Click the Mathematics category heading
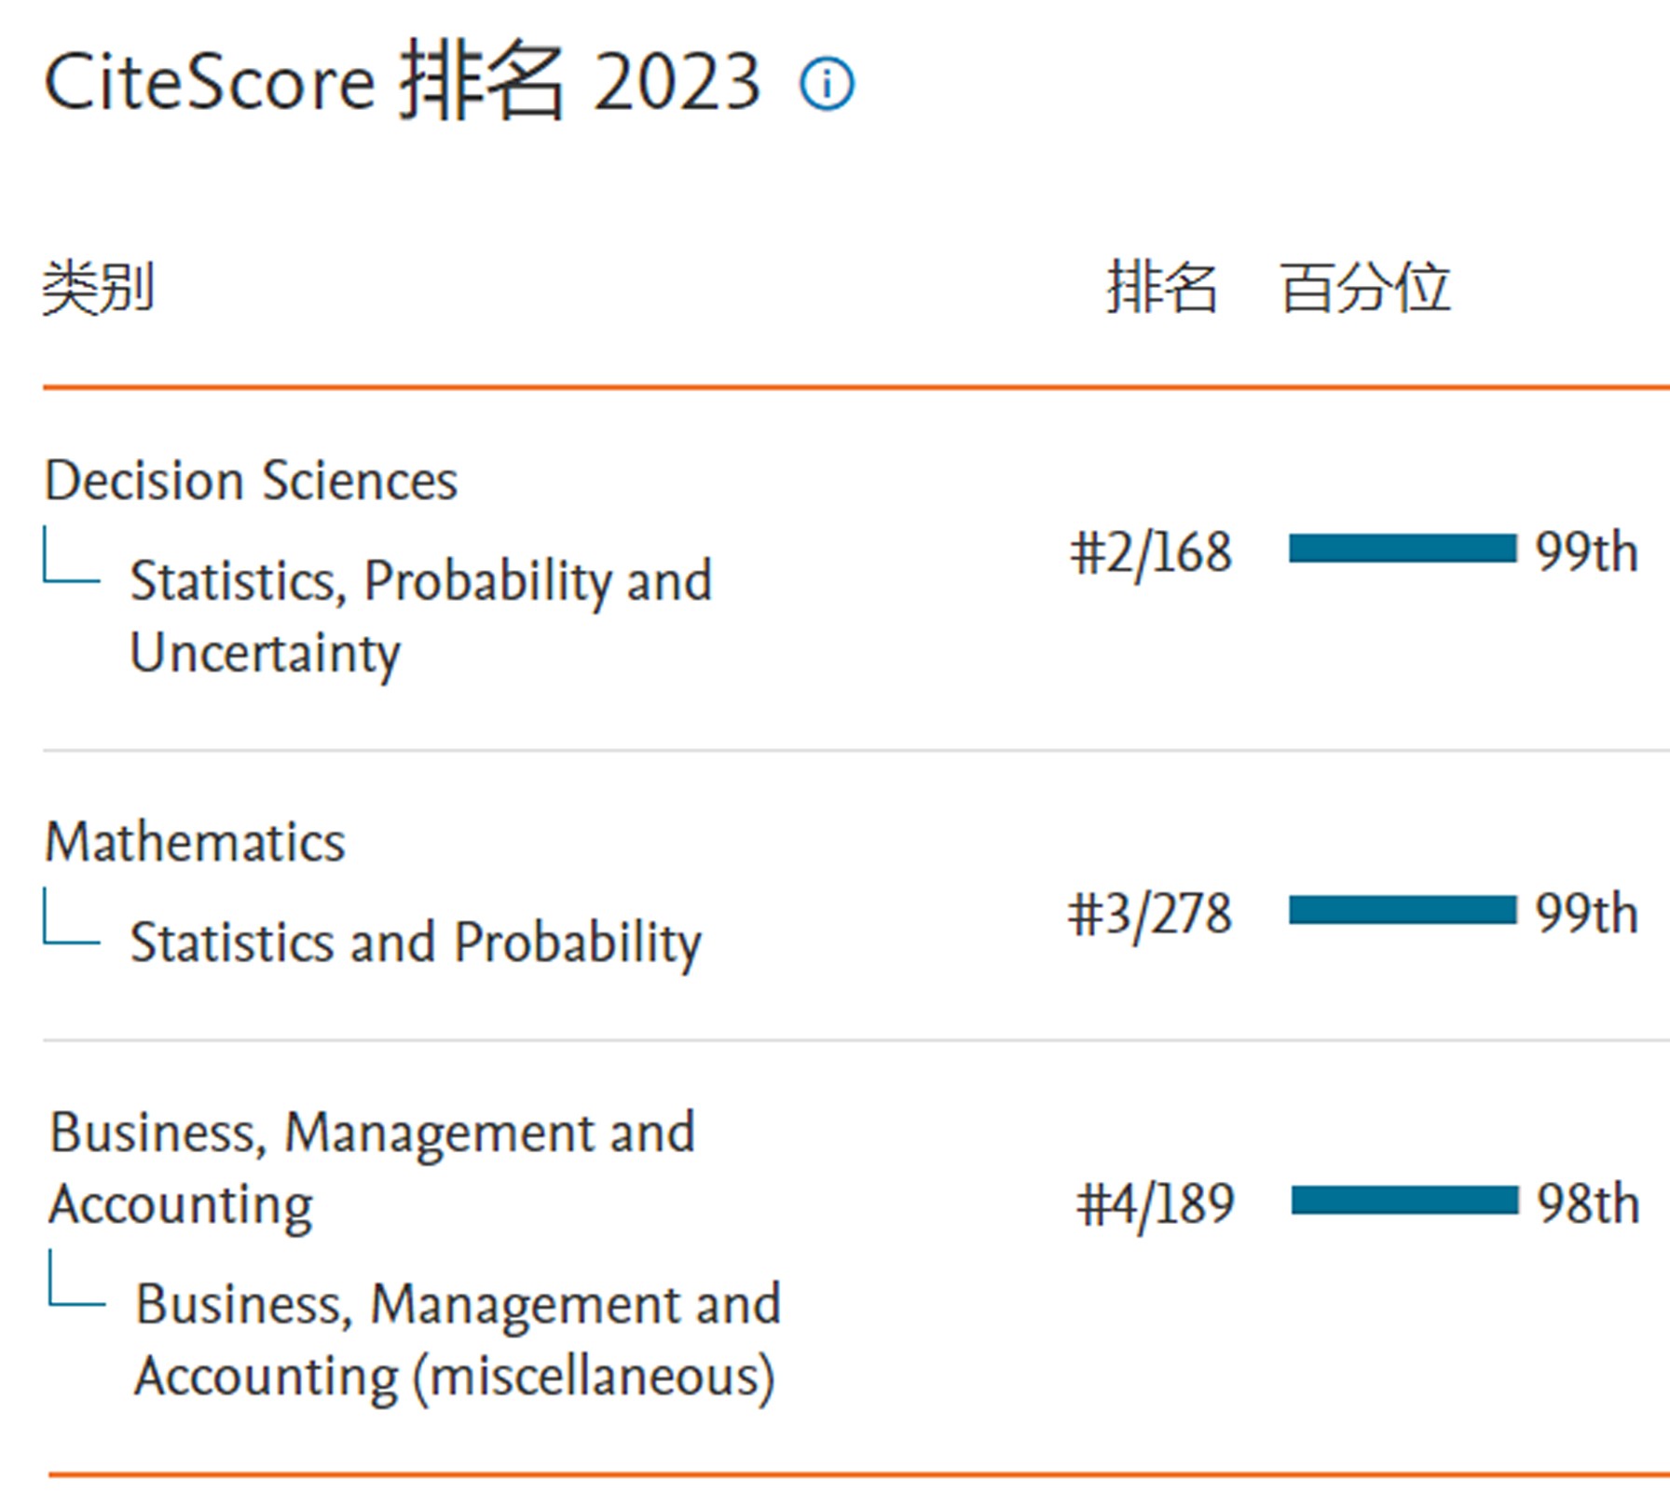This screenshot has height=1507, width=1670. pyautogui.click(x=195, y=842)
